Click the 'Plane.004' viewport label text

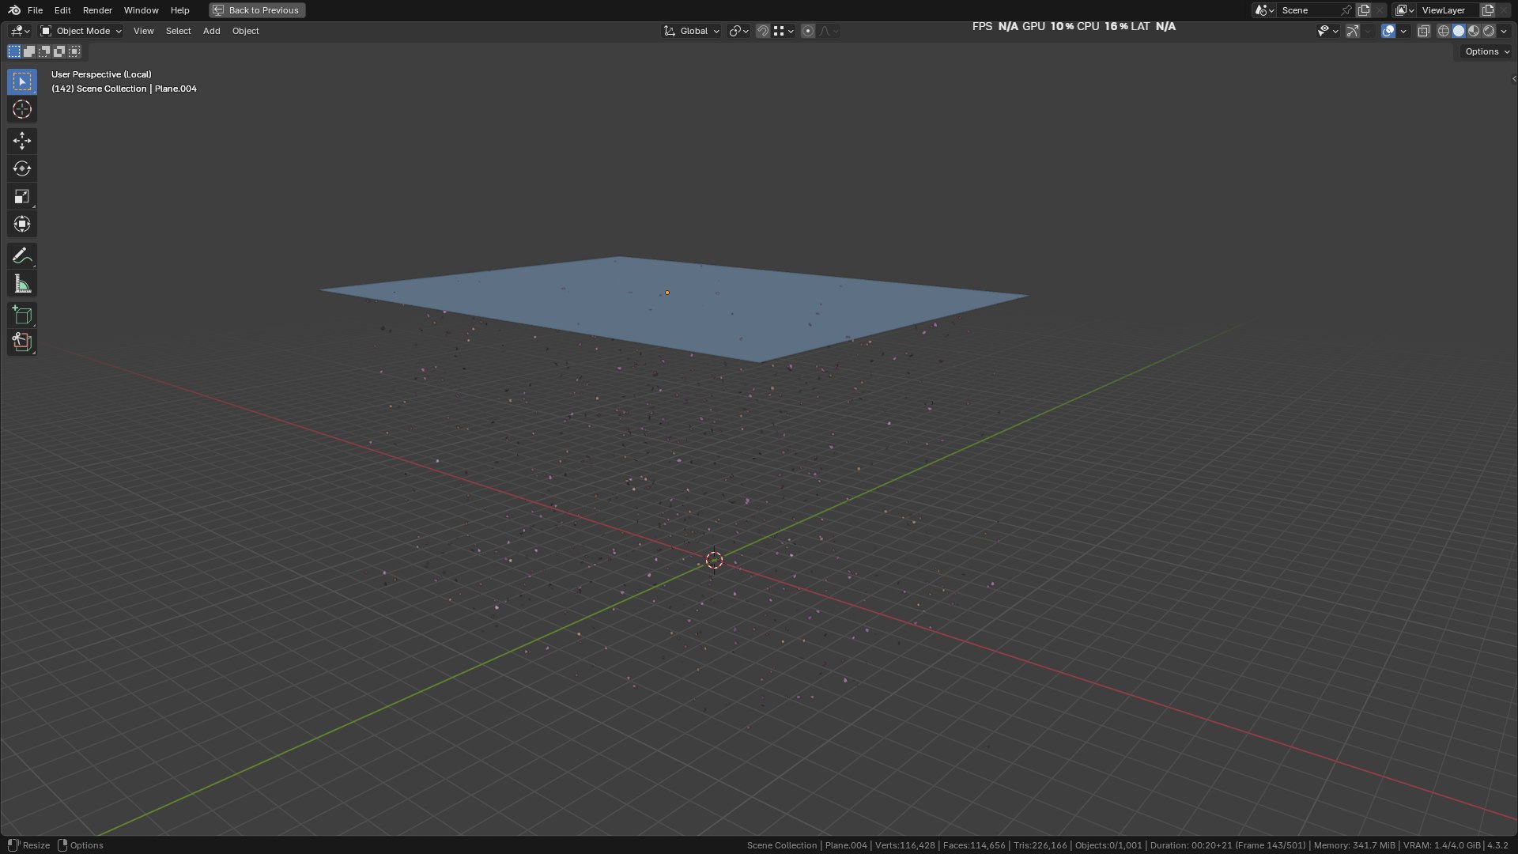(176, 89)
